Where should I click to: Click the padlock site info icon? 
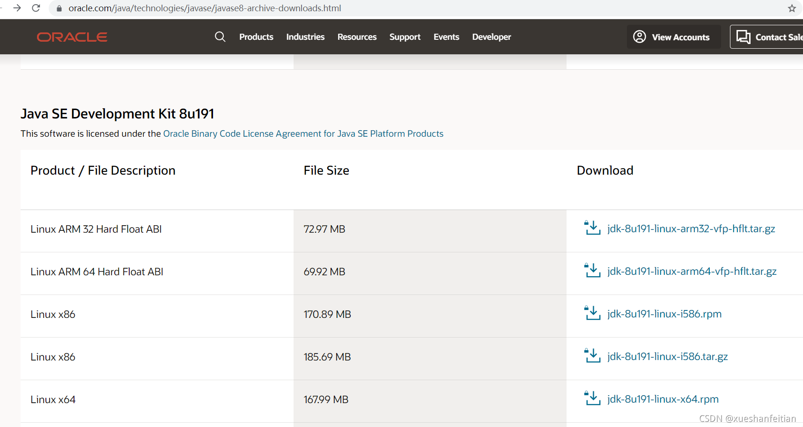(x=59, y=8)
